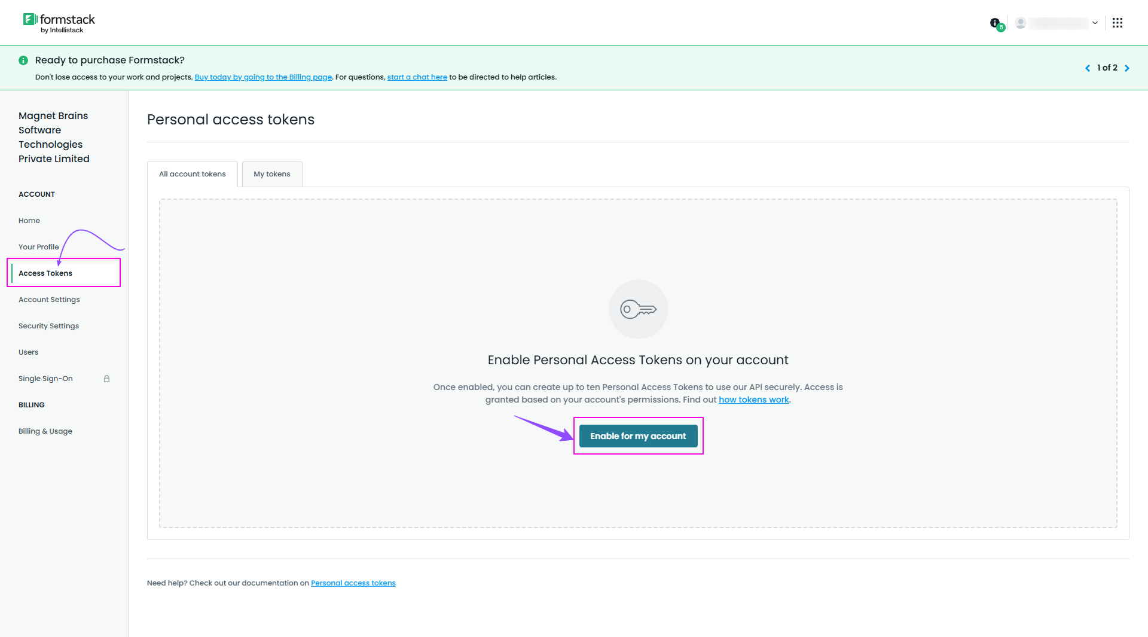Open the how tokens work link
The width and height of the screenshot is (1148, 637).
pos(753,400)
